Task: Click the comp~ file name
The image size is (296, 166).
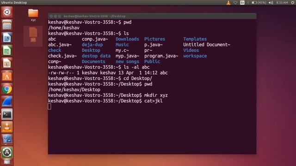Action: [55, 61]
